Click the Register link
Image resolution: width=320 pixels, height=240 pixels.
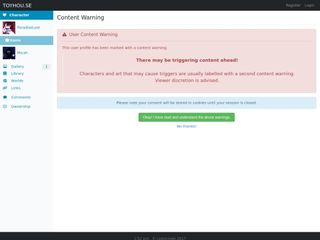click(x=293, y=5)
